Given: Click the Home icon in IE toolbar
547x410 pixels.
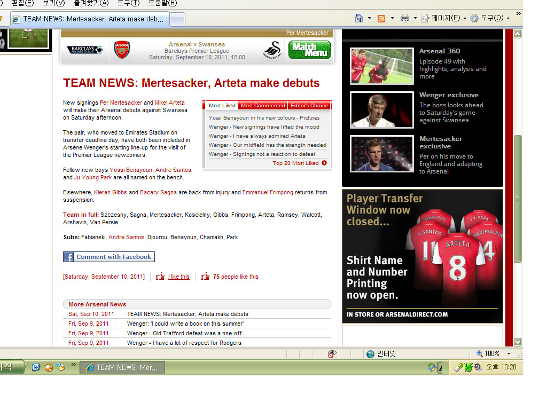Looking at the screenshot, I should click(358, 18).
